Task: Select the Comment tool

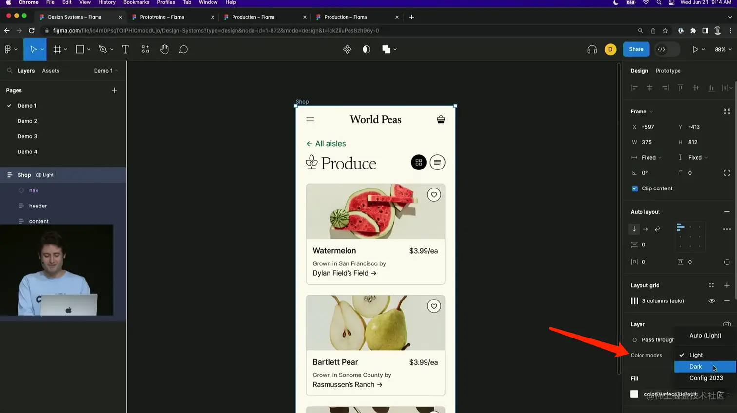Action: coord(183,49)
